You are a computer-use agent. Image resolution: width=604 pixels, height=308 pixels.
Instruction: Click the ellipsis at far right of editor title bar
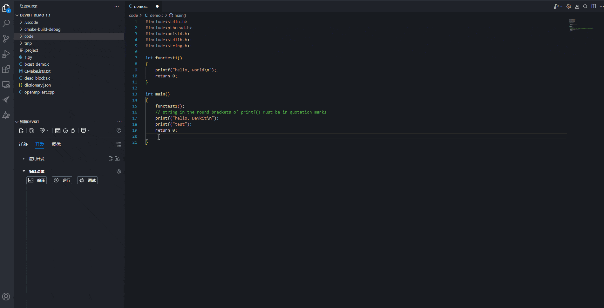pyautogui.click(x=601, y=6)
